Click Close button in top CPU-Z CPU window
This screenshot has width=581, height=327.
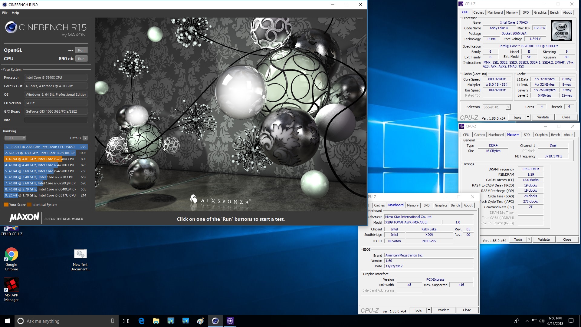click(566, 117)
